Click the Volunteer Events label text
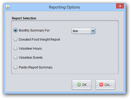 pos(31,58)
